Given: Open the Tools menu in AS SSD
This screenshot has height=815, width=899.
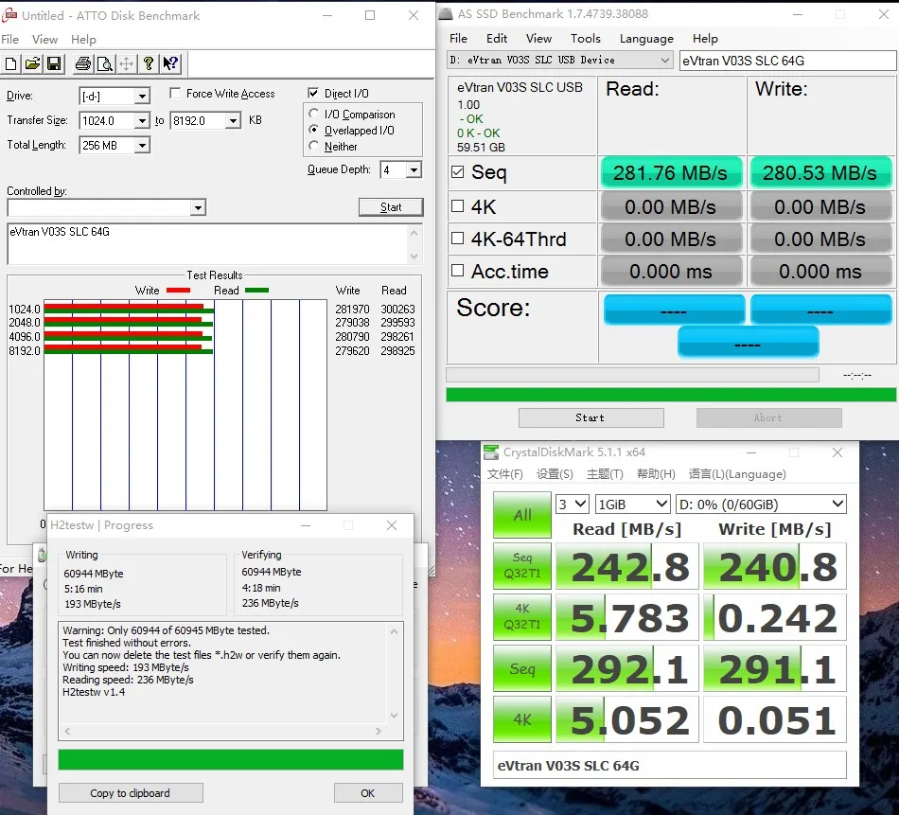Looking at the screenshot, I should coord(586,39).
